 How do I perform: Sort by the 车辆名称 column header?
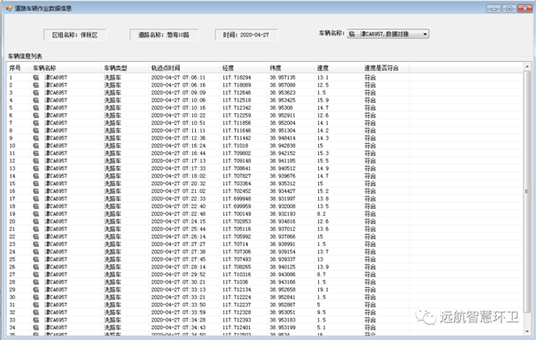tap(66, 68)
